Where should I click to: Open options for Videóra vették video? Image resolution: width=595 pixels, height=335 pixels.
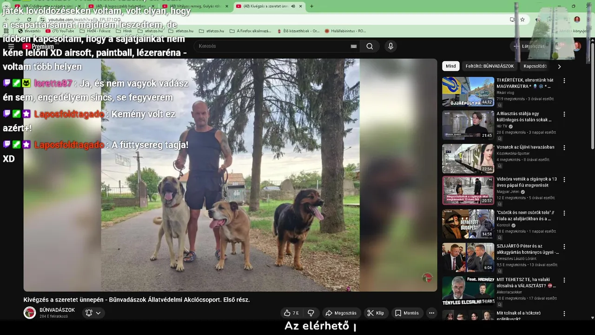(564, 180)
